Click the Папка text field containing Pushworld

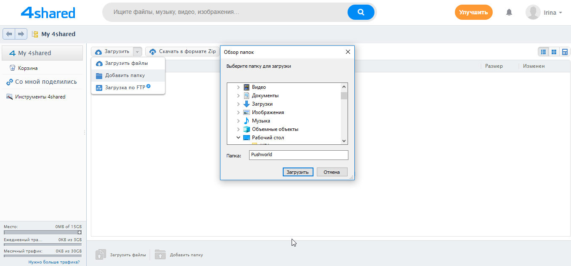298,155
